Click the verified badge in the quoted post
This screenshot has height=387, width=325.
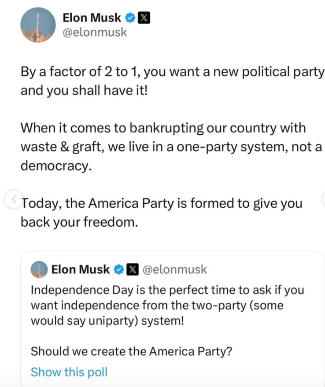[118, 269]
